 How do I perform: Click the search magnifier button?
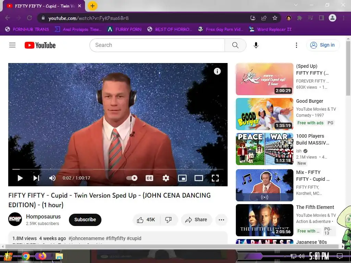coord(235,45)
